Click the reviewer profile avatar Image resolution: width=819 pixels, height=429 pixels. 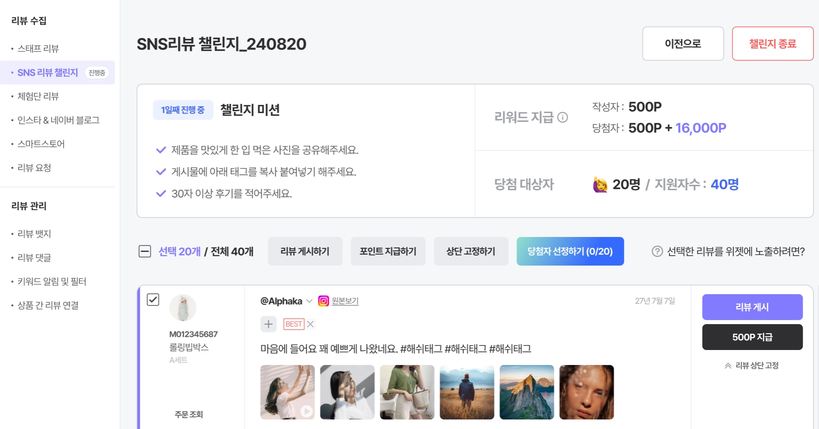(x=183, y=308)
